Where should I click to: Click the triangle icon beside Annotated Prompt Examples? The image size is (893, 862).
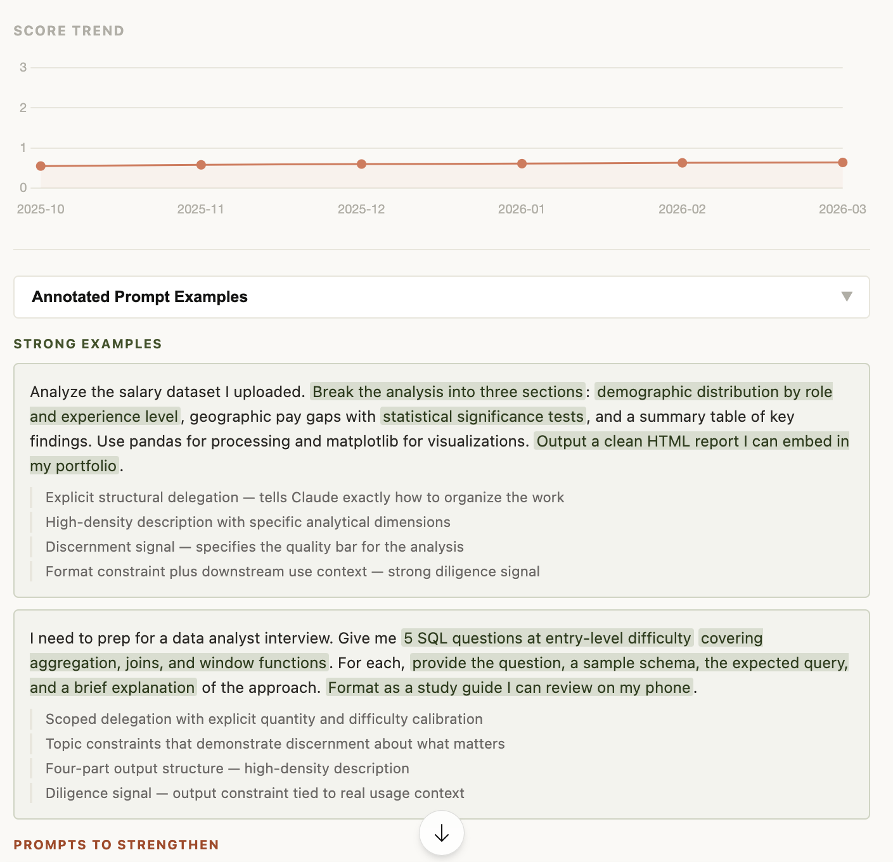click(x=846, y=296)
